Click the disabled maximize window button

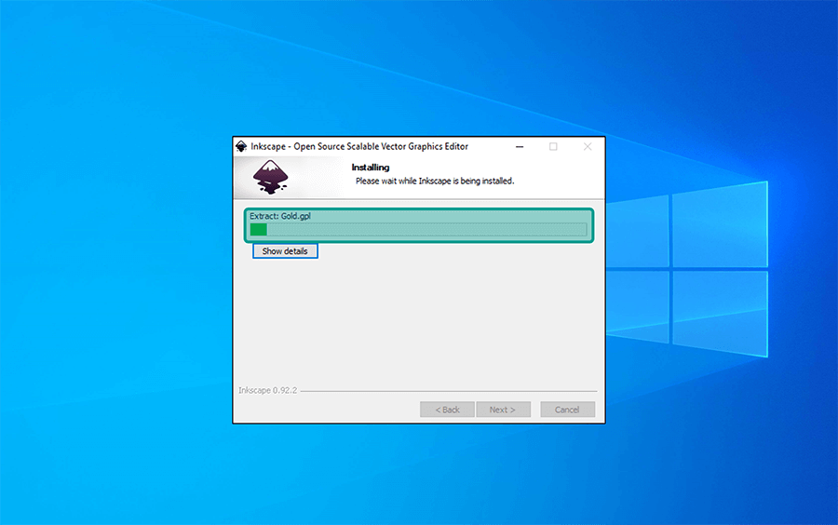(553, 146)
